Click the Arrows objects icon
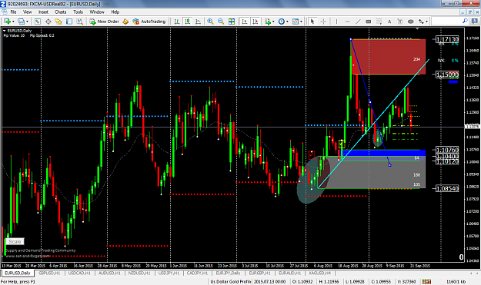 421,22
